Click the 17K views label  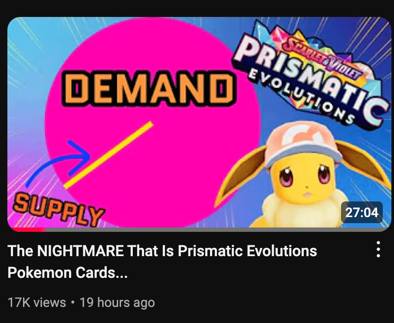[37, 302]
